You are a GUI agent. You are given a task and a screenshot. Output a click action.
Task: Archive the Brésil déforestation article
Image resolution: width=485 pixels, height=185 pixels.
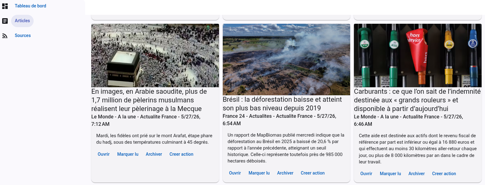(285, 173)
